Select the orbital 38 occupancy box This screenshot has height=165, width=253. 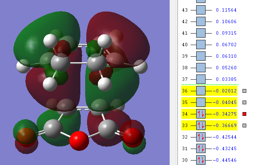[x=201, y=68]
